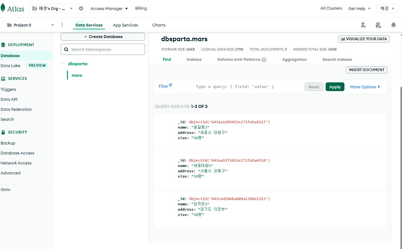
Task: Click Goto in the sidebar
Action: click(x=6, y=189)
